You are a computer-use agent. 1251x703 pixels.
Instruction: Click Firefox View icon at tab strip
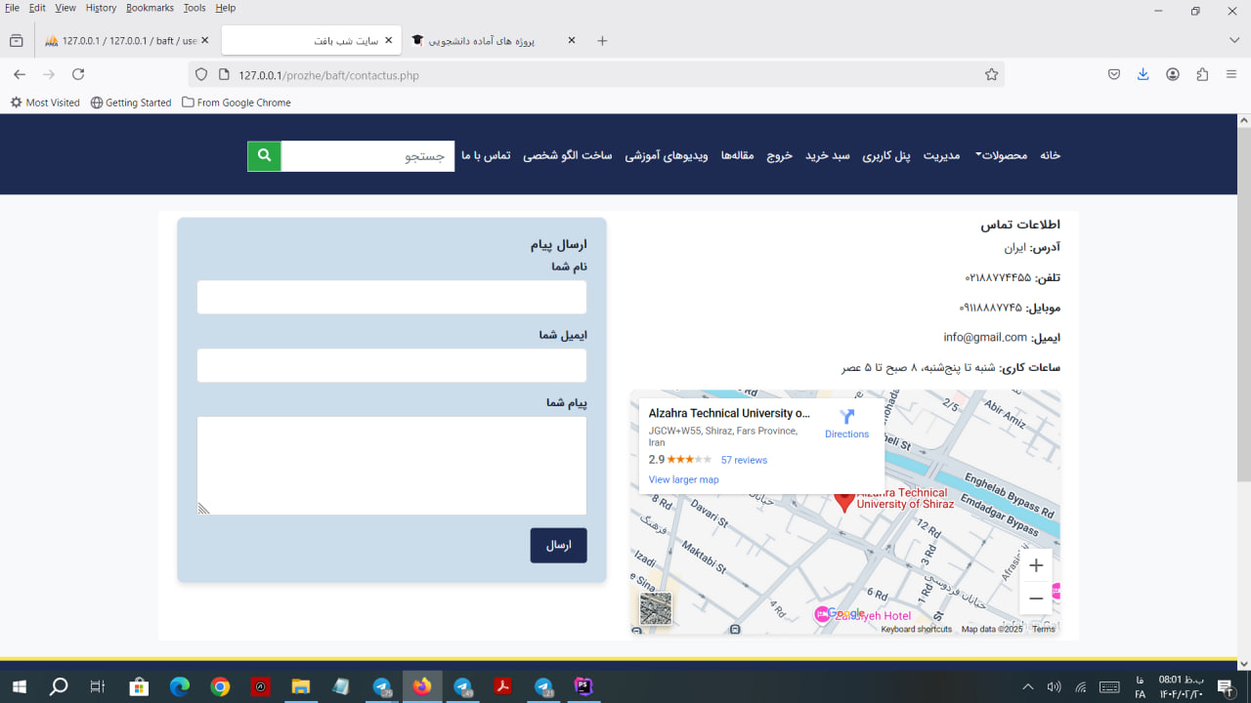pyautogui.click(x=16, y=40)
